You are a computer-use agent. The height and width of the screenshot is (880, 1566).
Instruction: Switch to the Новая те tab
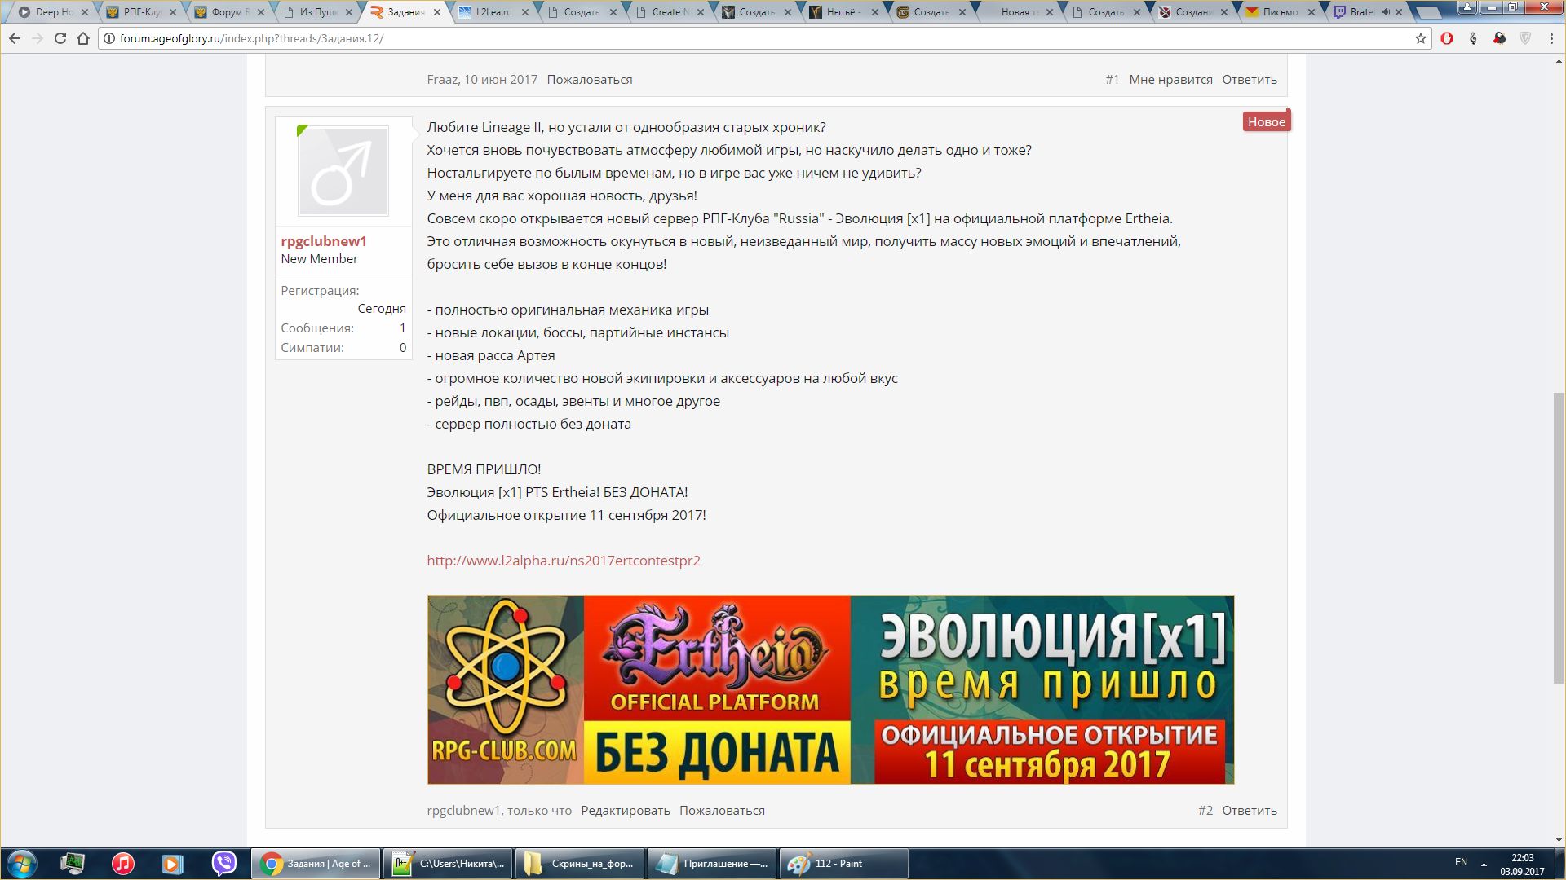pyautogui.click(x=1020, y=12)
